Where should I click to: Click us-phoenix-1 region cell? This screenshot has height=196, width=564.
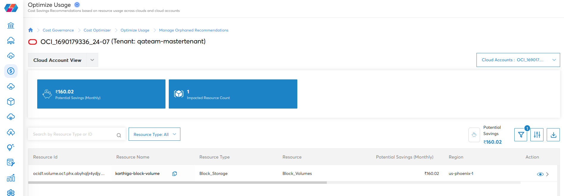(x=461, y=173)
